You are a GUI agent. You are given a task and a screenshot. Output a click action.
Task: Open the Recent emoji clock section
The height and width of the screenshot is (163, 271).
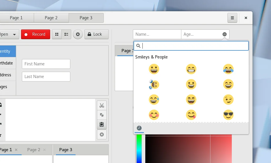coord(139,128)
